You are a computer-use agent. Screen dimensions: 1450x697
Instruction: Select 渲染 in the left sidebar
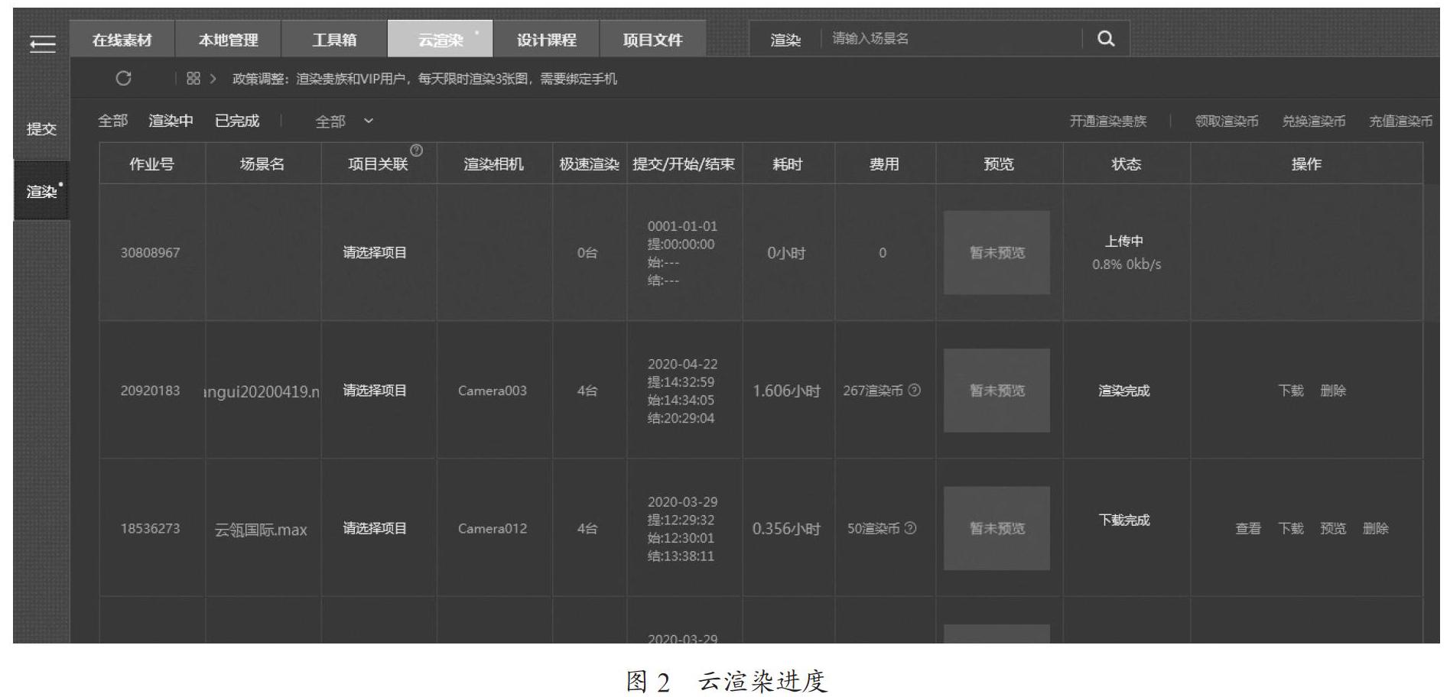(41, 191)
